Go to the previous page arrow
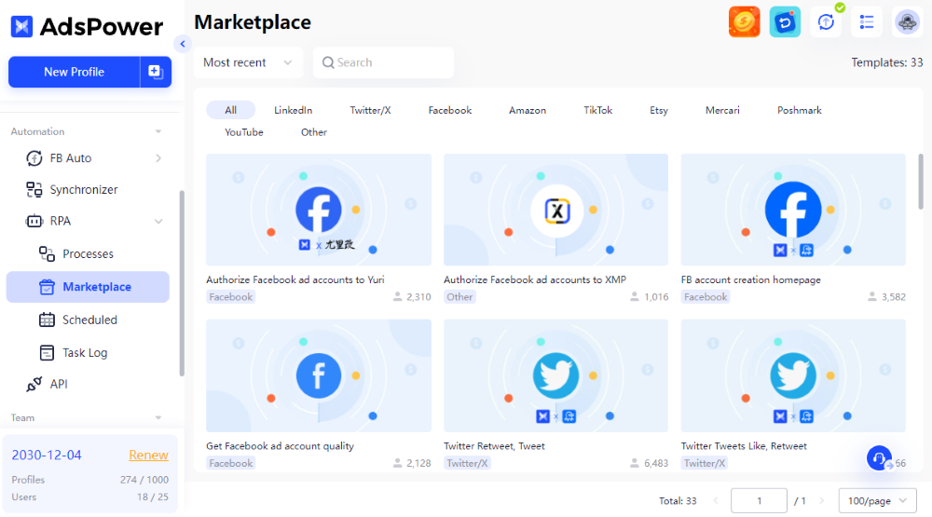Viewport: 932px width, 517px height. pyautogui.click(x=716, y=501)
